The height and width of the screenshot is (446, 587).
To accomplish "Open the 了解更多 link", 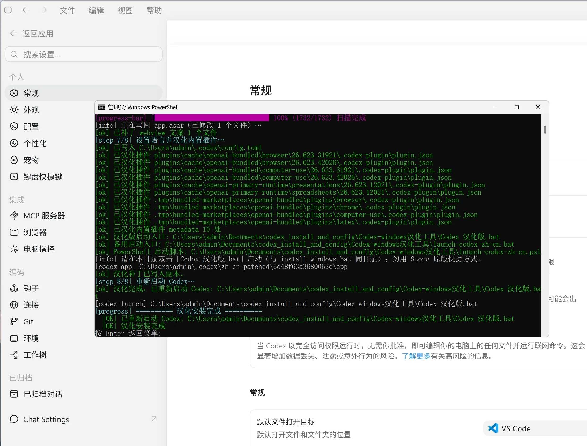I will click(x=416, y=356).
